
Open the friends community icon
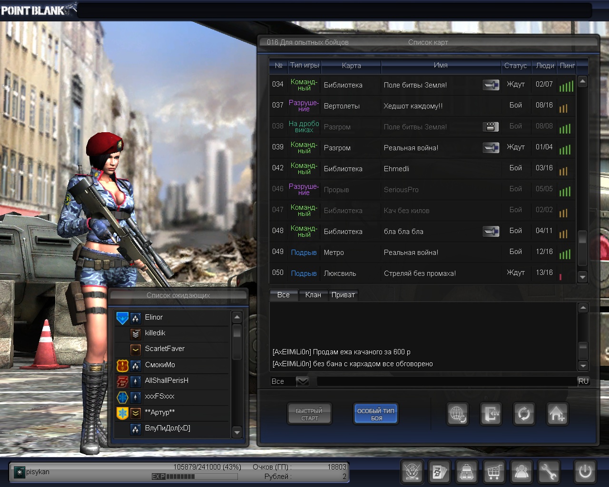pos(521,472)
